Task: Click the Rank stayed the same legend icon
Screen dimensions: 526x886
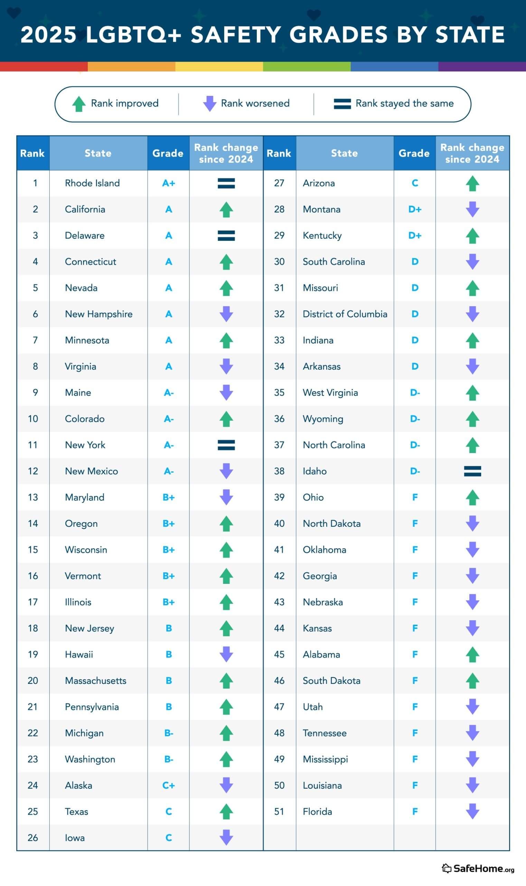Action: tap(342, 103)
